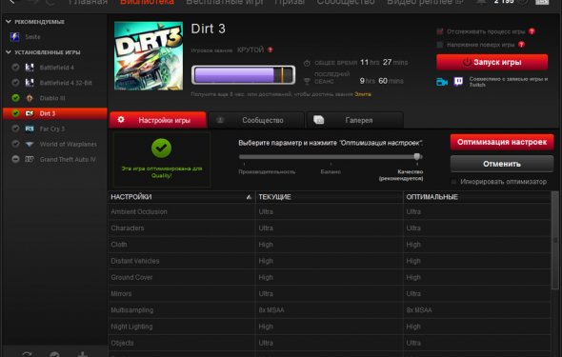Click the Запуск игры button
This screenshot has height=357, width=562.
point(492,62)
